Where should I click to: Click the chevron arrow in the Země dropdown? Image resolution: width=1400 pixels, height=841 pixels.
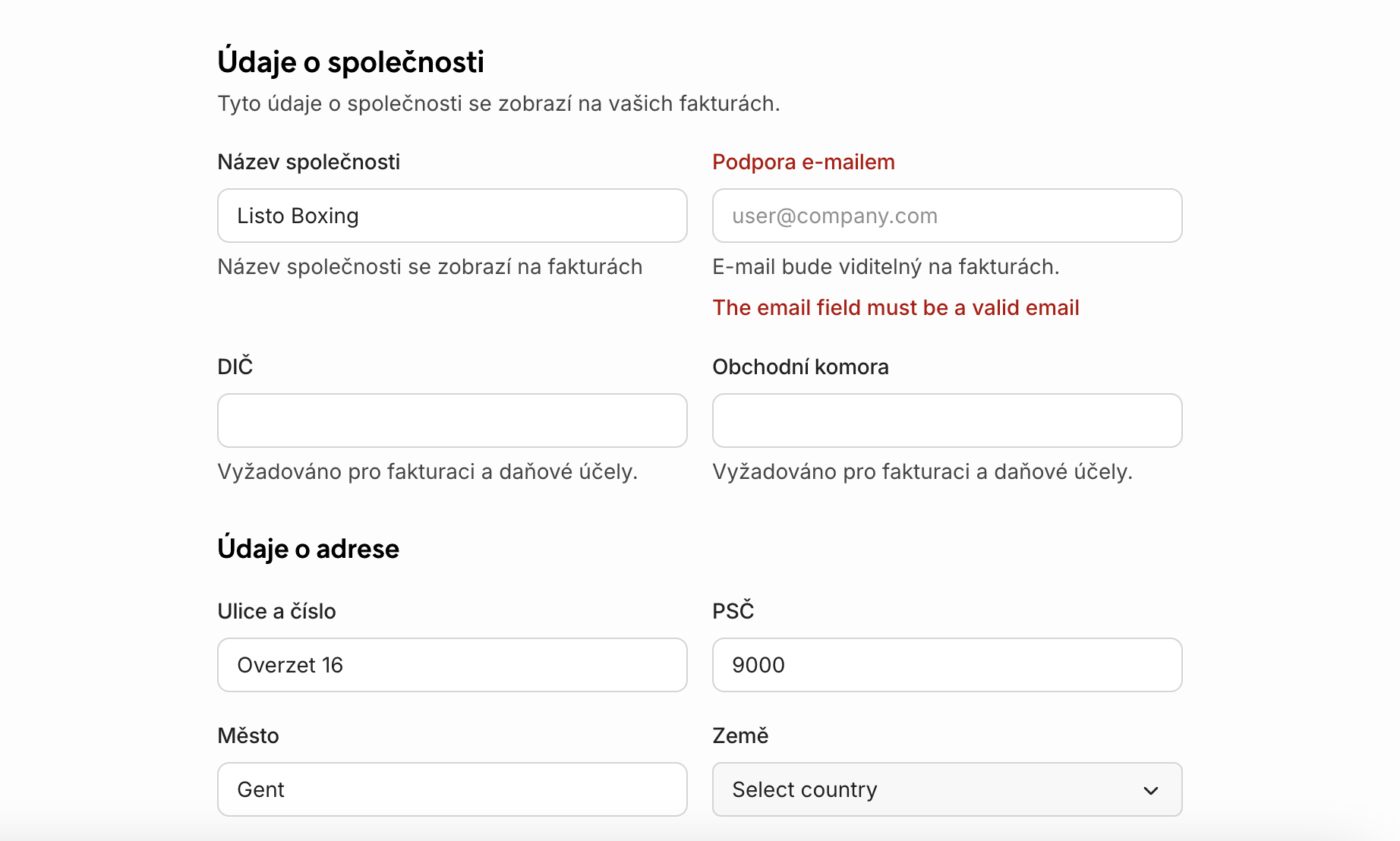pyautogui.click(x=1151, y=790)
